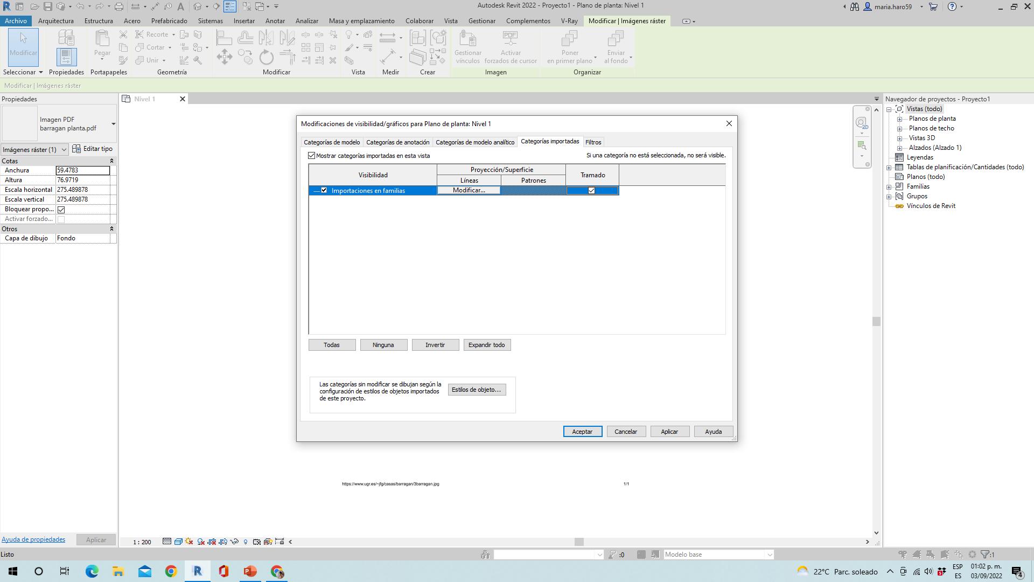Click the Enviar al fondo icon
The height and width of the screenshot is (582, 1034).
[616, 39]
